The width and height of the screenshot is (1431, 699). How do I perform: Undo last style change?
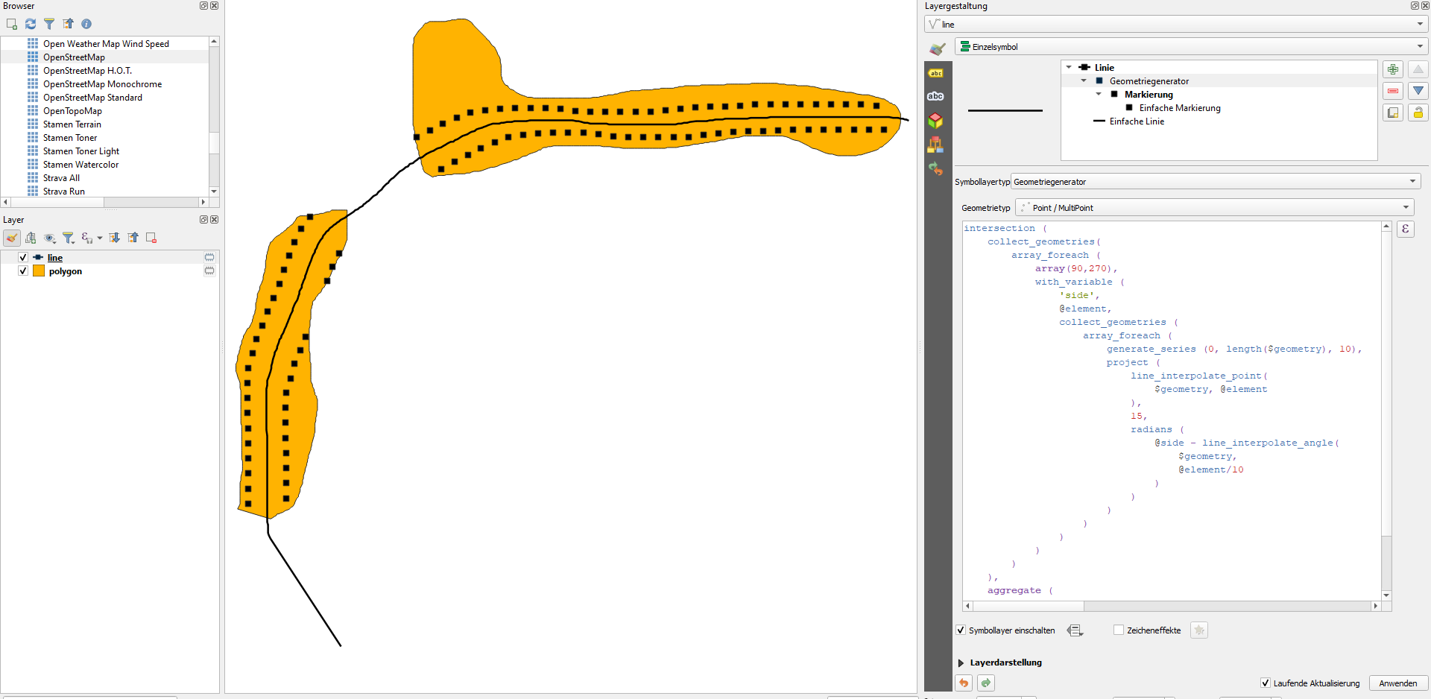(x=964, y=683)
